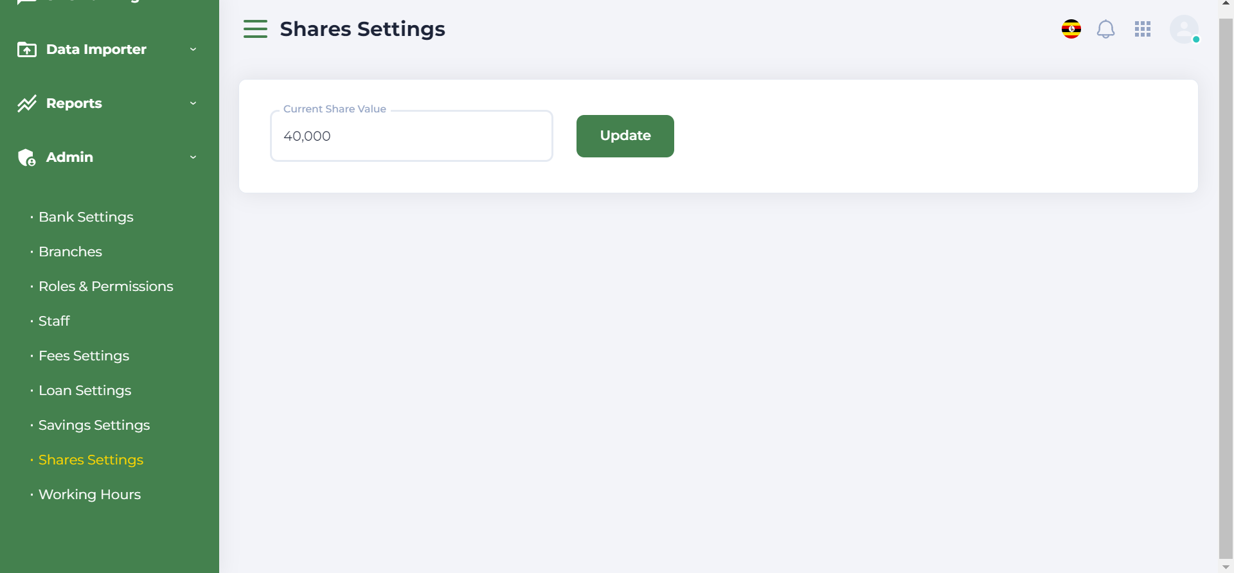Viewport: 1234px width, 573px height.
Task: Open Bank Settings page
Action: [x=86, y=217]
